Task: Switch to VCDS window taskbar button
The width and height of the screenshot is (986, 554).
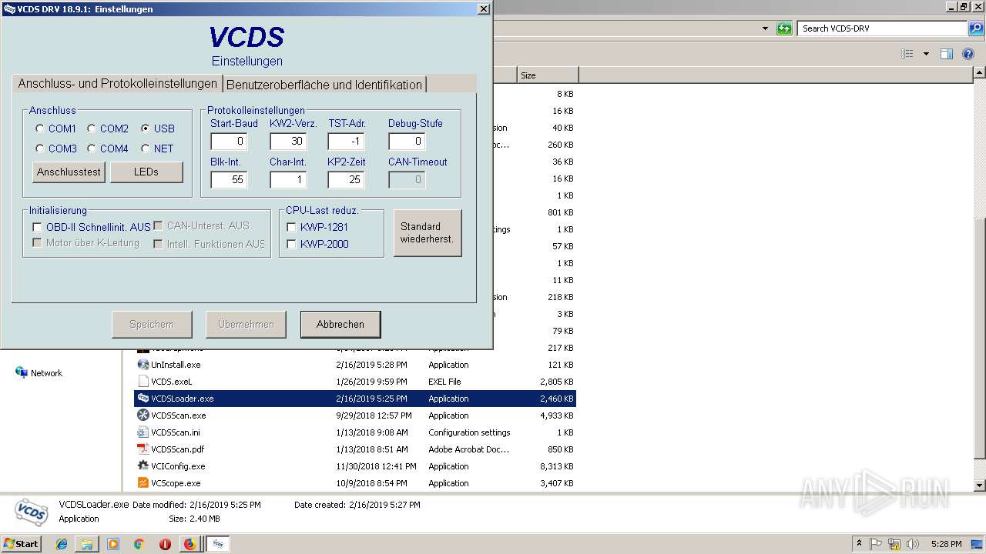Action: coord(218,544)
